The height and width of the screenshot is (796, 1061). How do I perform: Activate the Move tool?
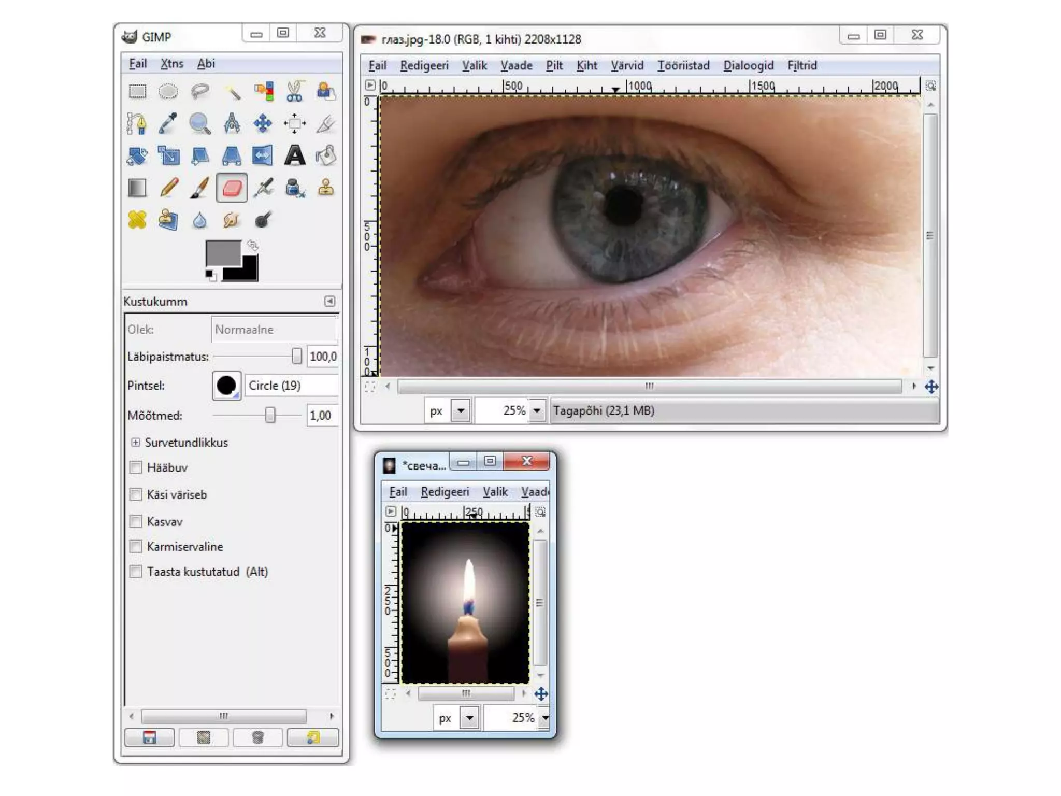coord(263,124)
